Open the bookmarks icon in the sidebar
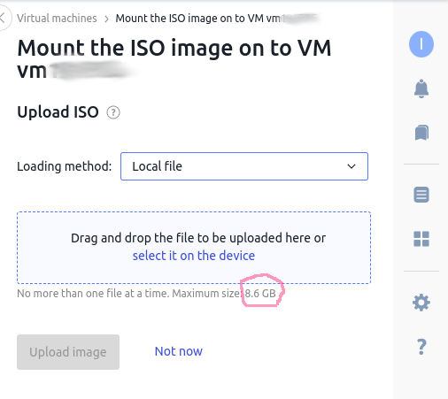Image resolution: width=448 pixels, height=399 pixels. click(x=421, y=133)
